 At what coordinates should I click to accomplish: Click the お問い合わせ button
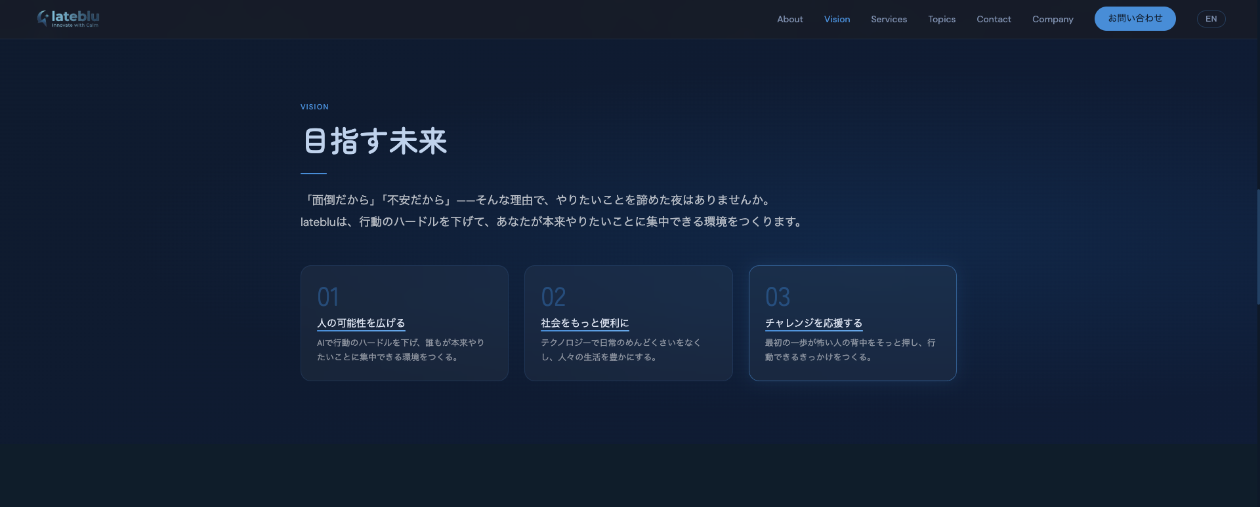click(1135, 18)
